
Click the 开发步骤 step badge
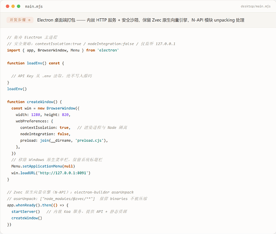coord(20,20)
